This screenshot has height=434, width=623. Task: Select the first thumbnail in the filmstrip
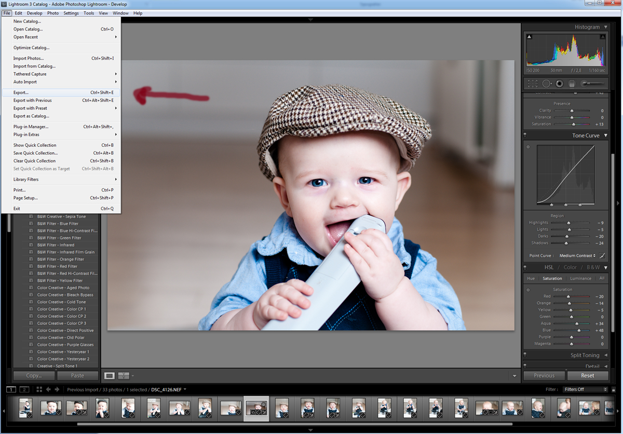(26, 408)
